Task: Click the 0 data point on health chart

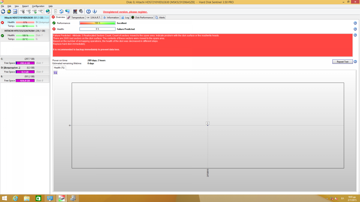Action: [208, 123]
